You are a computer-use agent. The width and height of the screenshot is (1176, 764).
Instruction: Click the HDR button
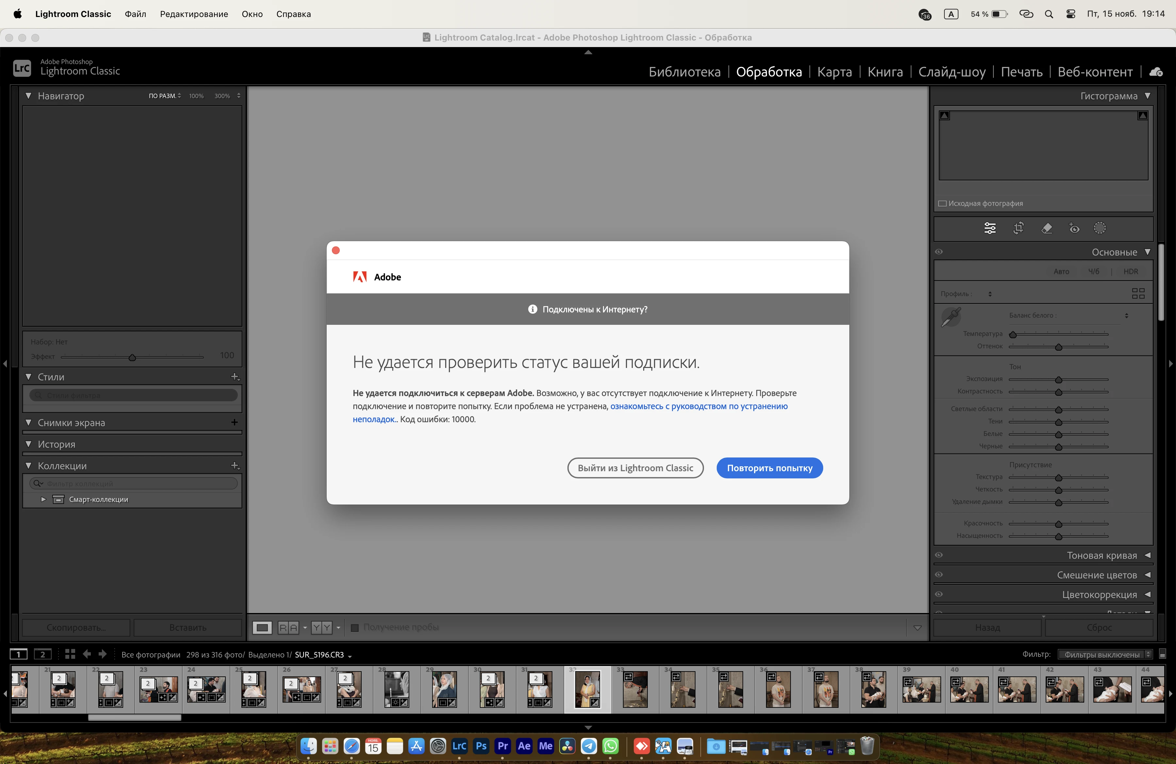click(1131, 271)
